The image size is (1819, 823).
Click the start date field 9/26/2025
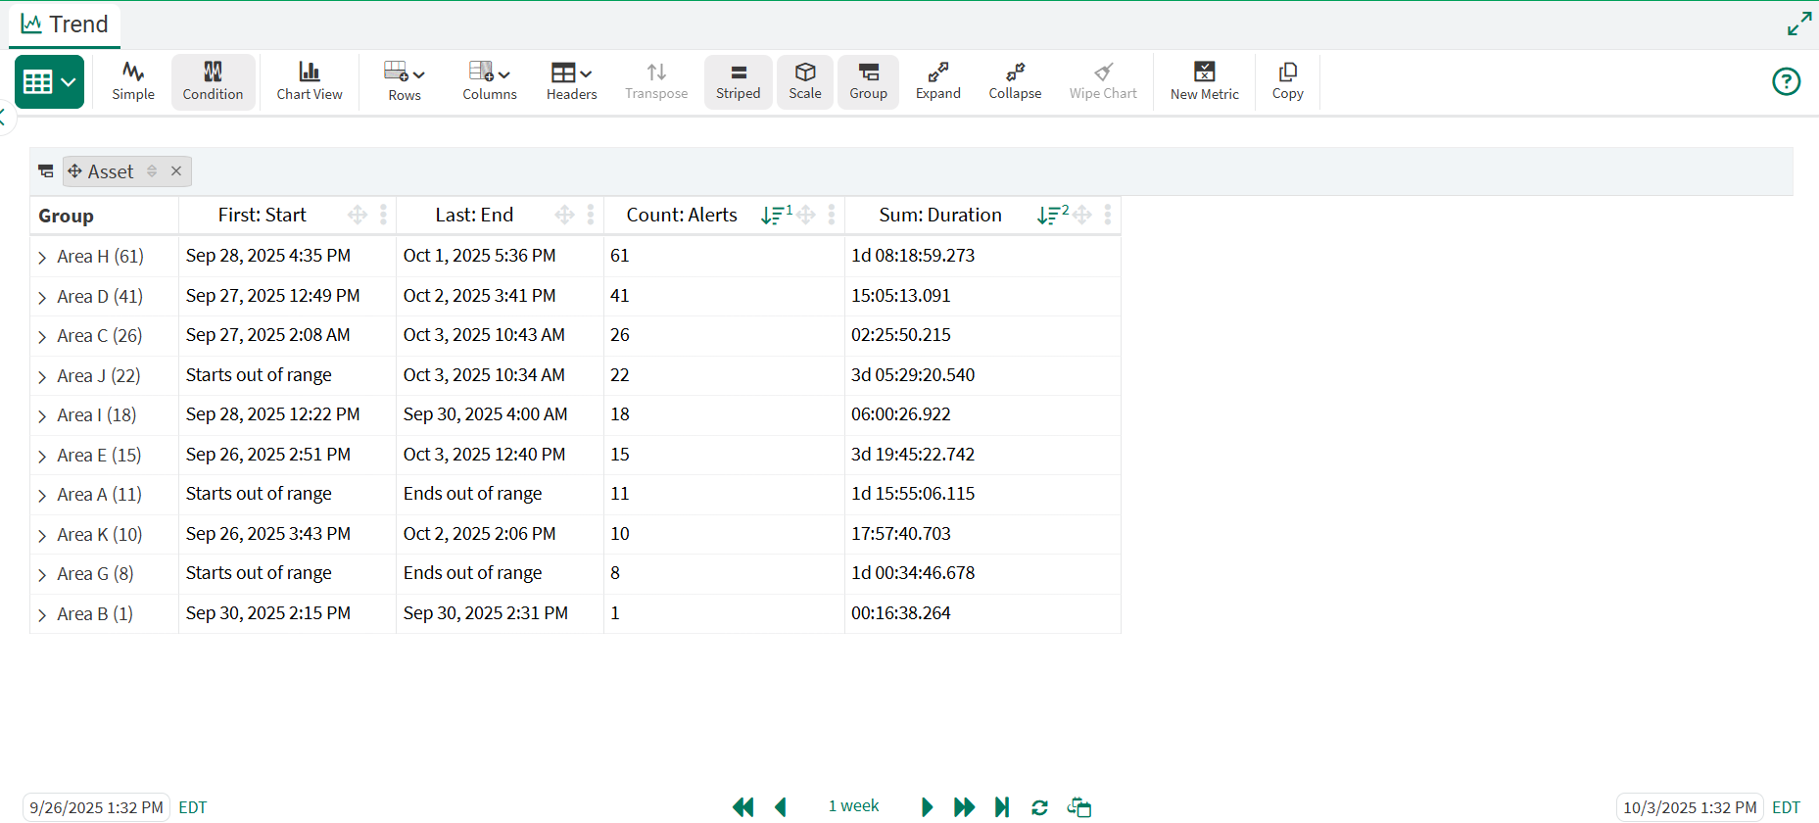click(96, 807)
